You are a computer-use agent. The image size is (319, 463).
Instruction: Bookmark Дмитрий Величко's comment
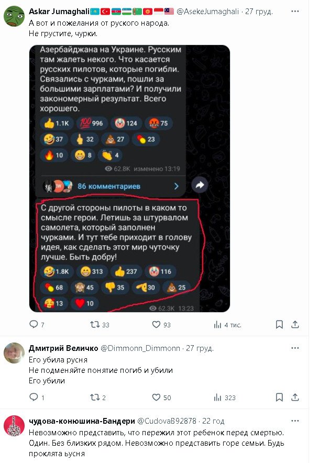pyautogui.click(x=280, y=398)
